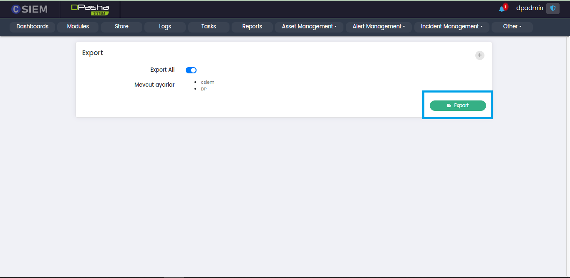Select the Tasks menu item
Viewport: 570px width, 278px height.
[209, 27]
